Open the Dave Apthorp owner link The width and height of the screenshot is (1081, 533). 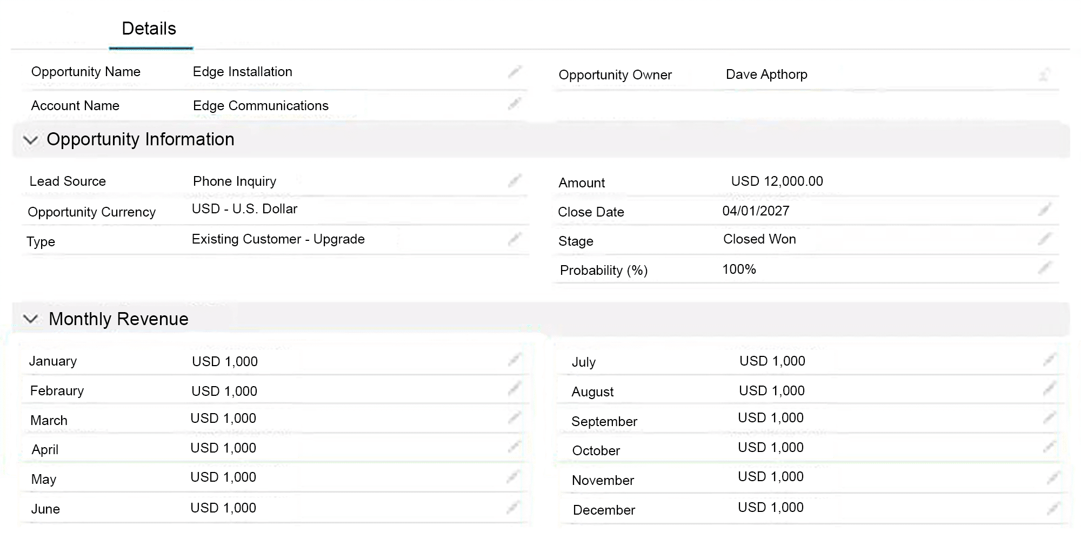tap(766, 75)
